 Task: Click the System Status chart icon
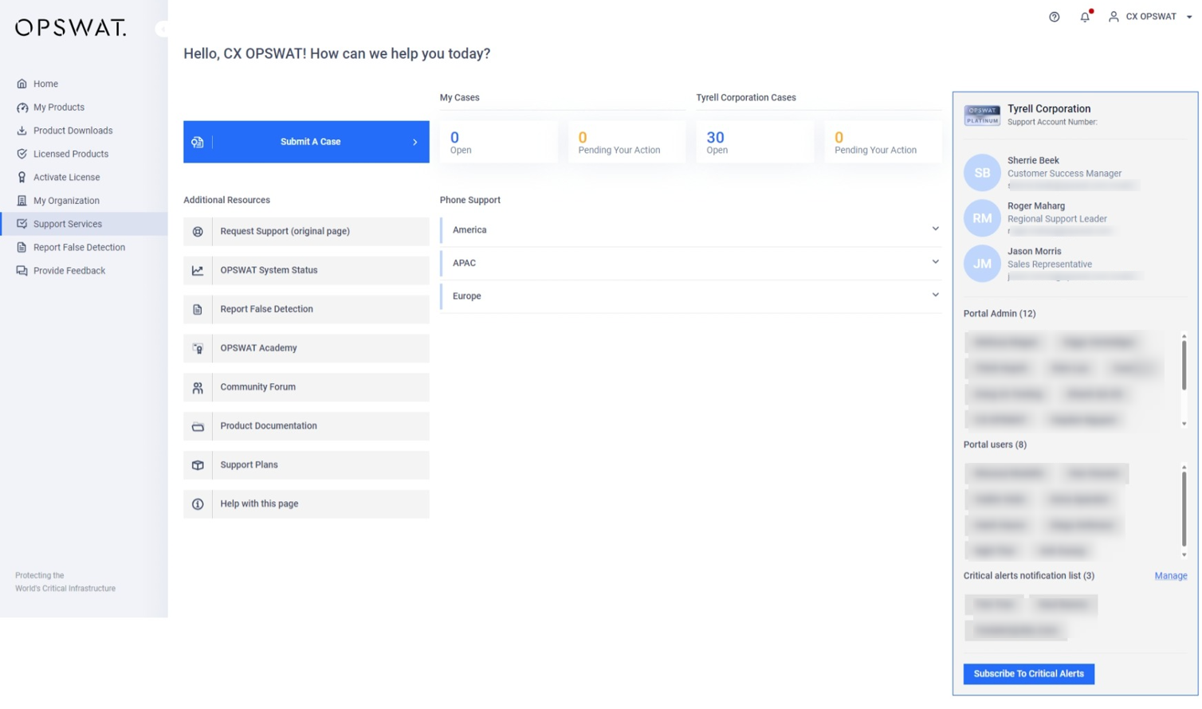coord(198,270)
